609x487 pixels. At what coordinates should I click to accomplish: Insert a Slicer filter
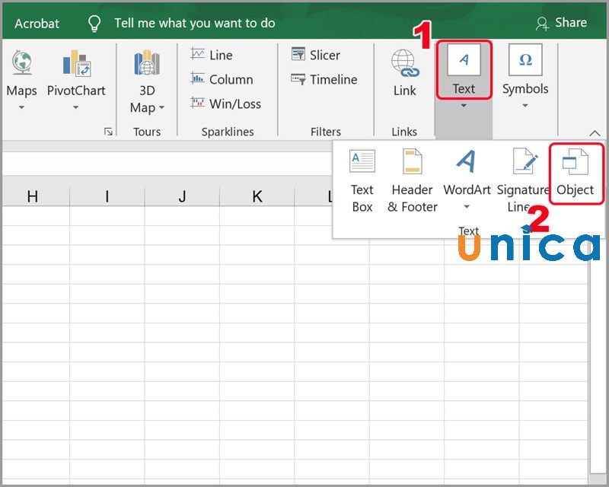(316, 55)
